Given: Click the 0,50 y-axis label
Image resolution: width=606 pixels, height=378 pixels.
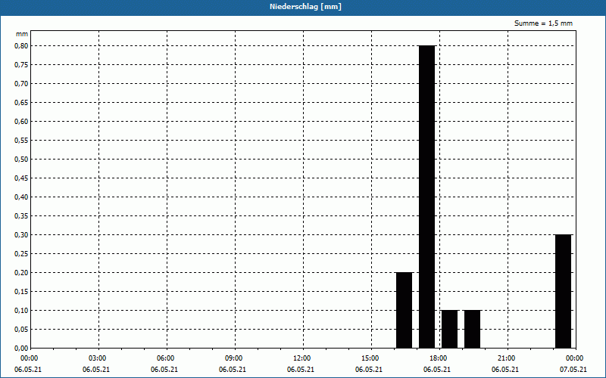Looking at the screenshot, I should (x=21, y=159).
